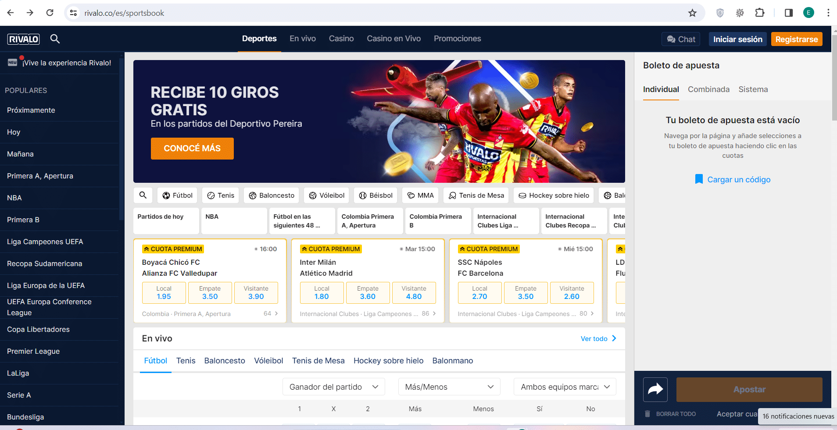Open the browser extensions puzzle icon

tap(760, 13)
